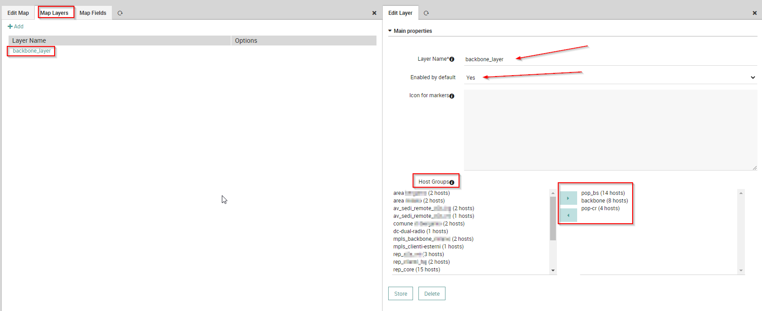Close the Edit Layer panel
762x311 pixels.
(x=754, y=13)
